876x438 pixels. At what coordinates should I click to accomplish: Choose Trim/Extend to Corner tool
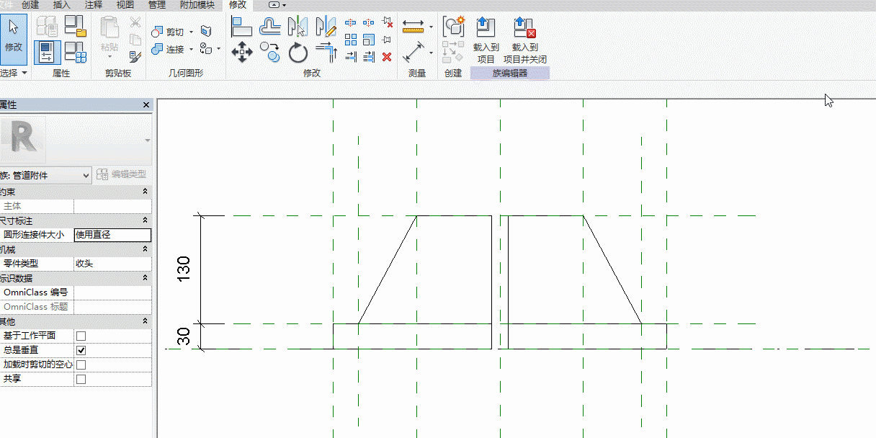point(326,52)
